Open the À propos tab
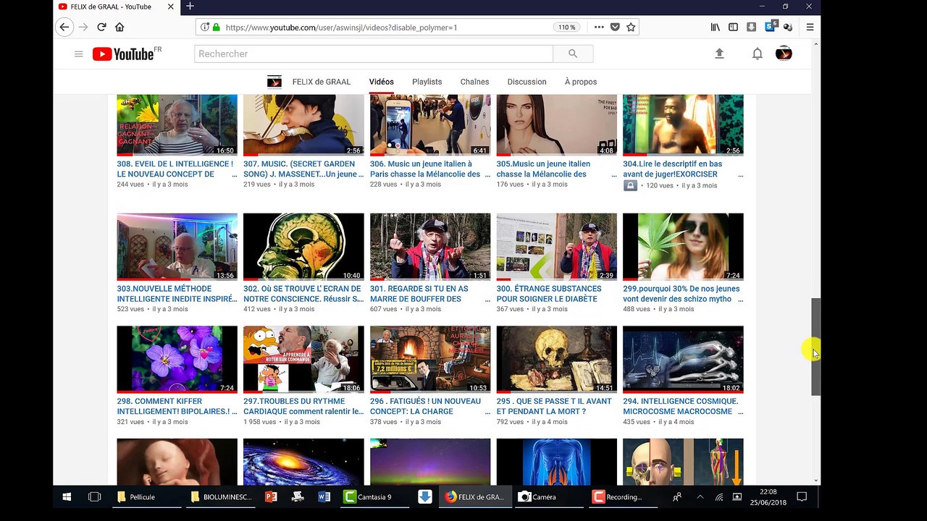 [581, 82]
